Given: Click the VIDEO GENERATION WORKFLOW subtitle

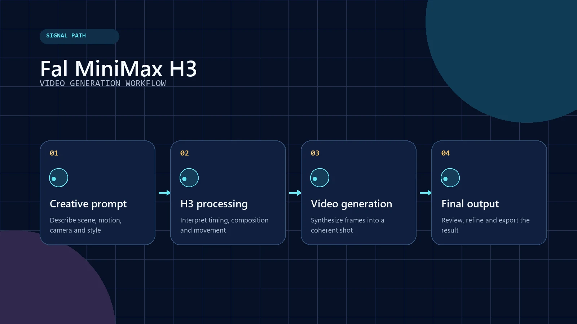Looking at the screenshot, I should click(x=103, y=84).
